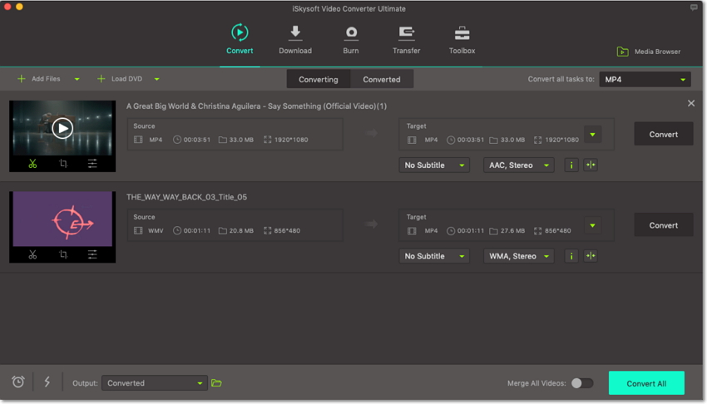Go to the Download section
The image size is (707, 404).
(x=295, y=40)
